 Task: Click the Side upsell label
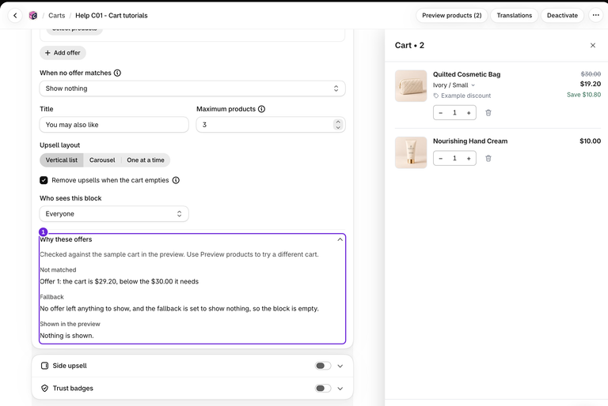click(70, 366)
